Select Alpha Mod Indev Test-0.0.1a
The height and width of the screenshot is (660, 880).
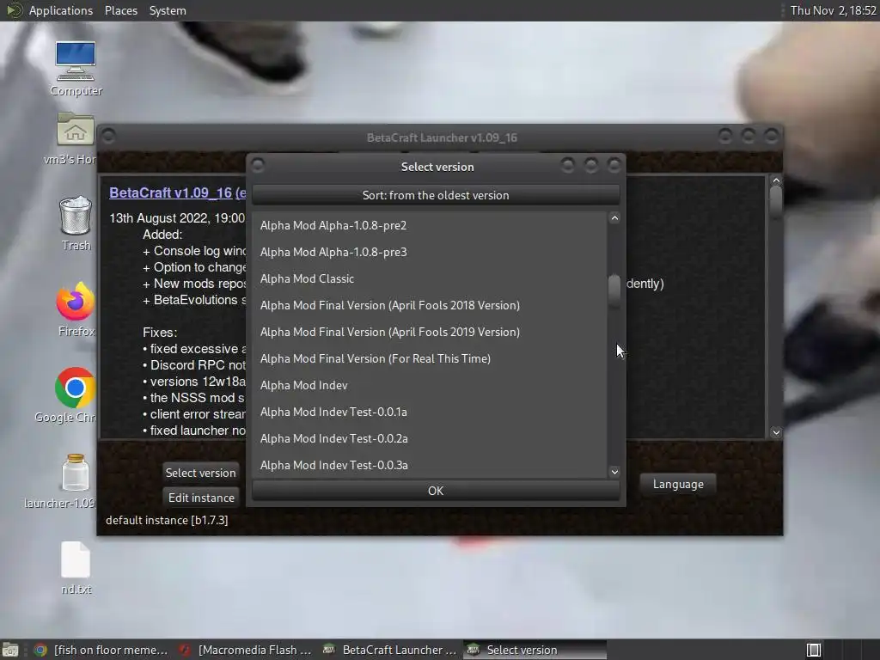pyautogui.click(x=430, y=412)
